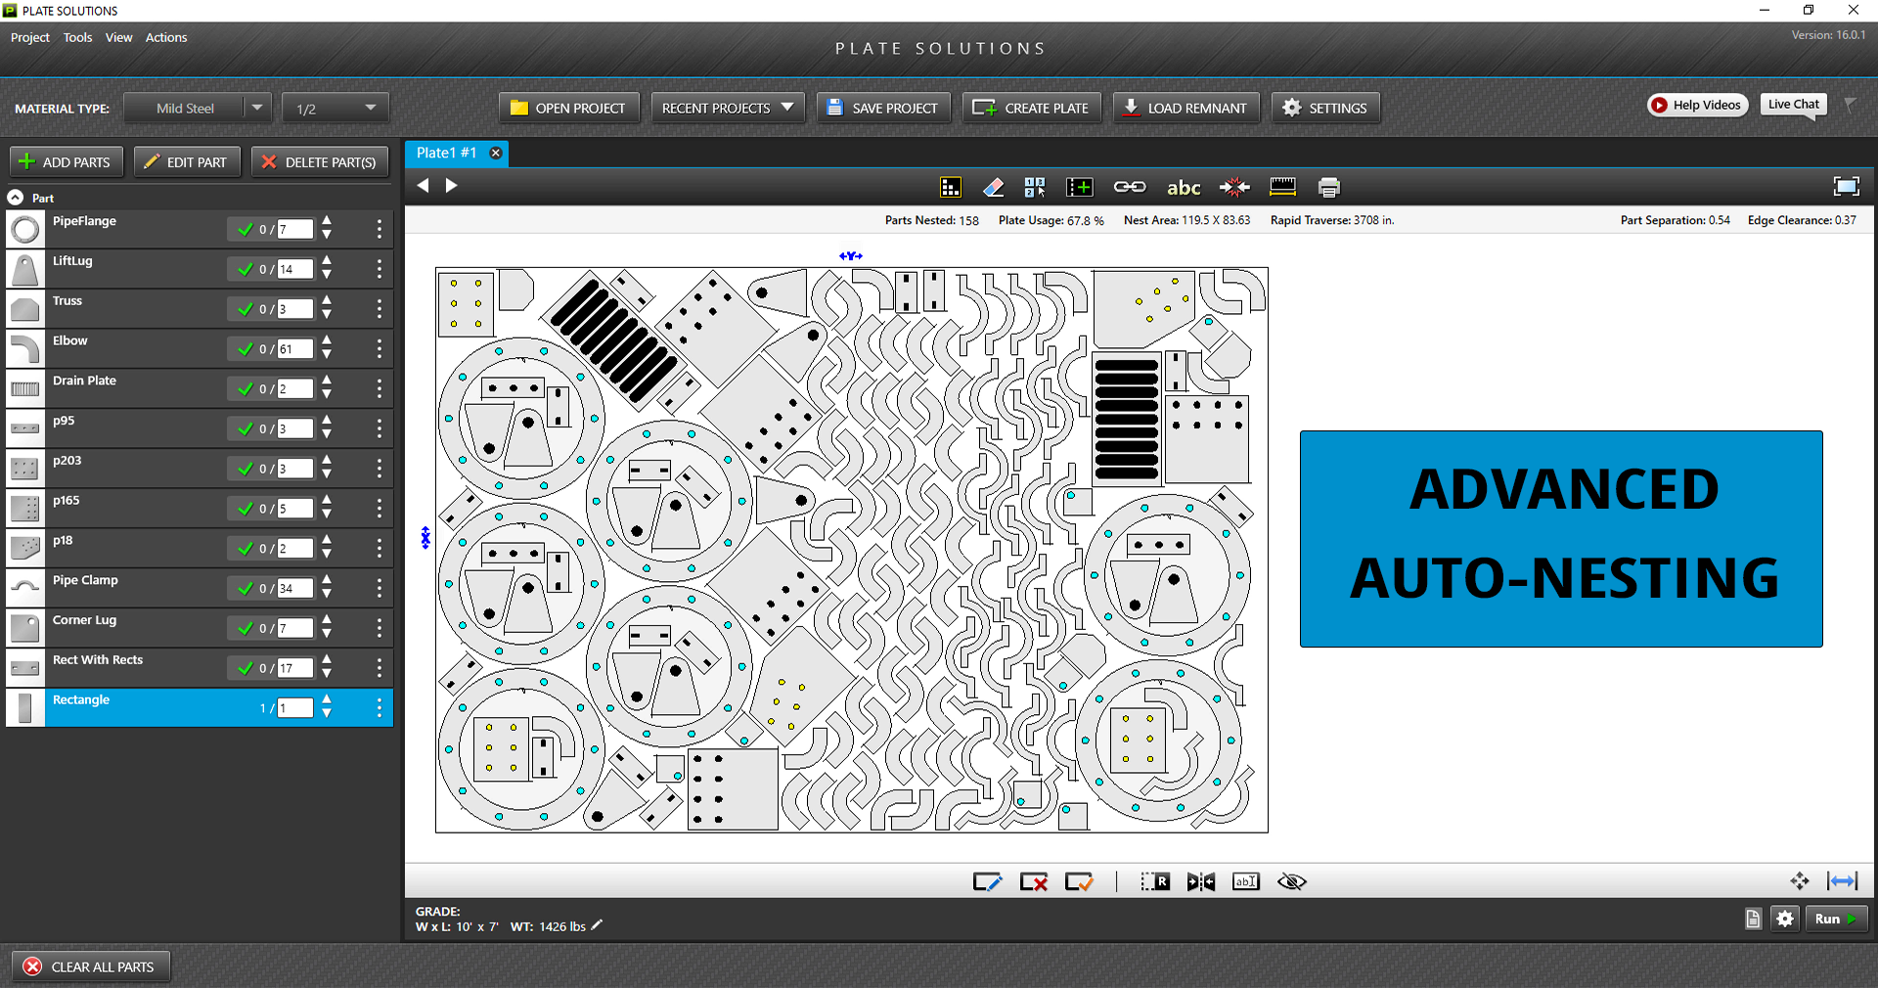The width and height of the screenshot is (1878, 988).
Task: Activate the part compaction tool
Action: click(x=1234, y=187)
